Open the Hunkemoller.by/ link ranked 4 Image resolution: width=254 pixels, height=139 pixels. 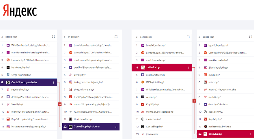pos(20,67)
